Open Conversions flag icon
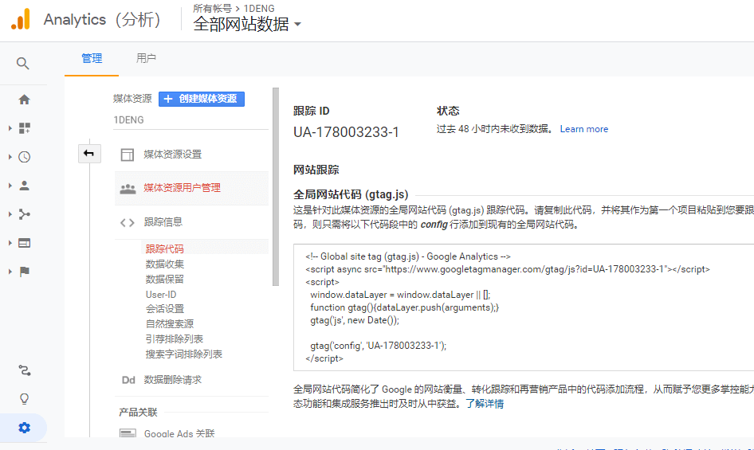The width and height of the screenshot is (754, 450). [x=24, y=272]
